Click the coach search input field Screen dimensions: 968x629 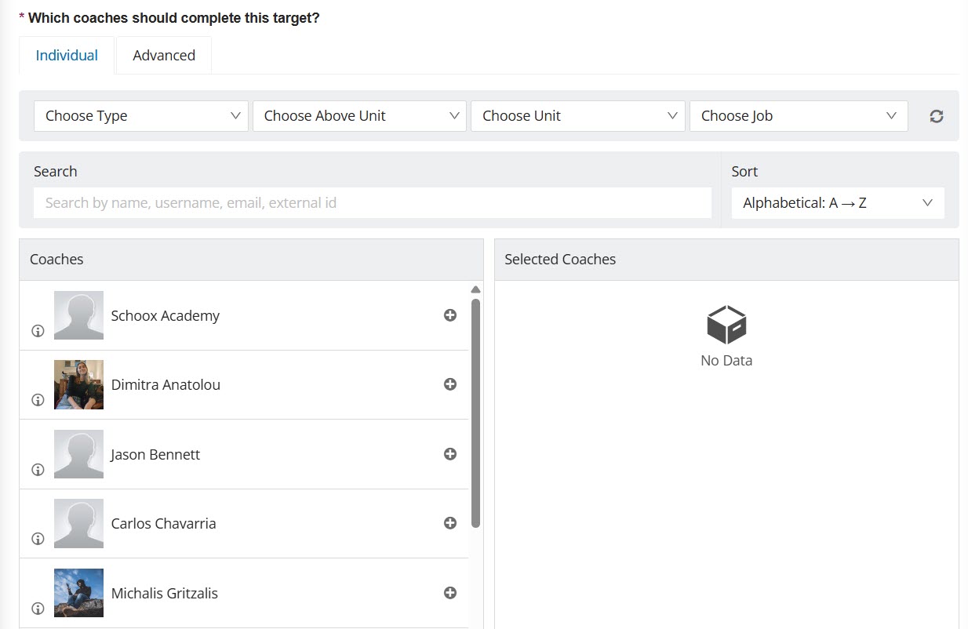372,203
